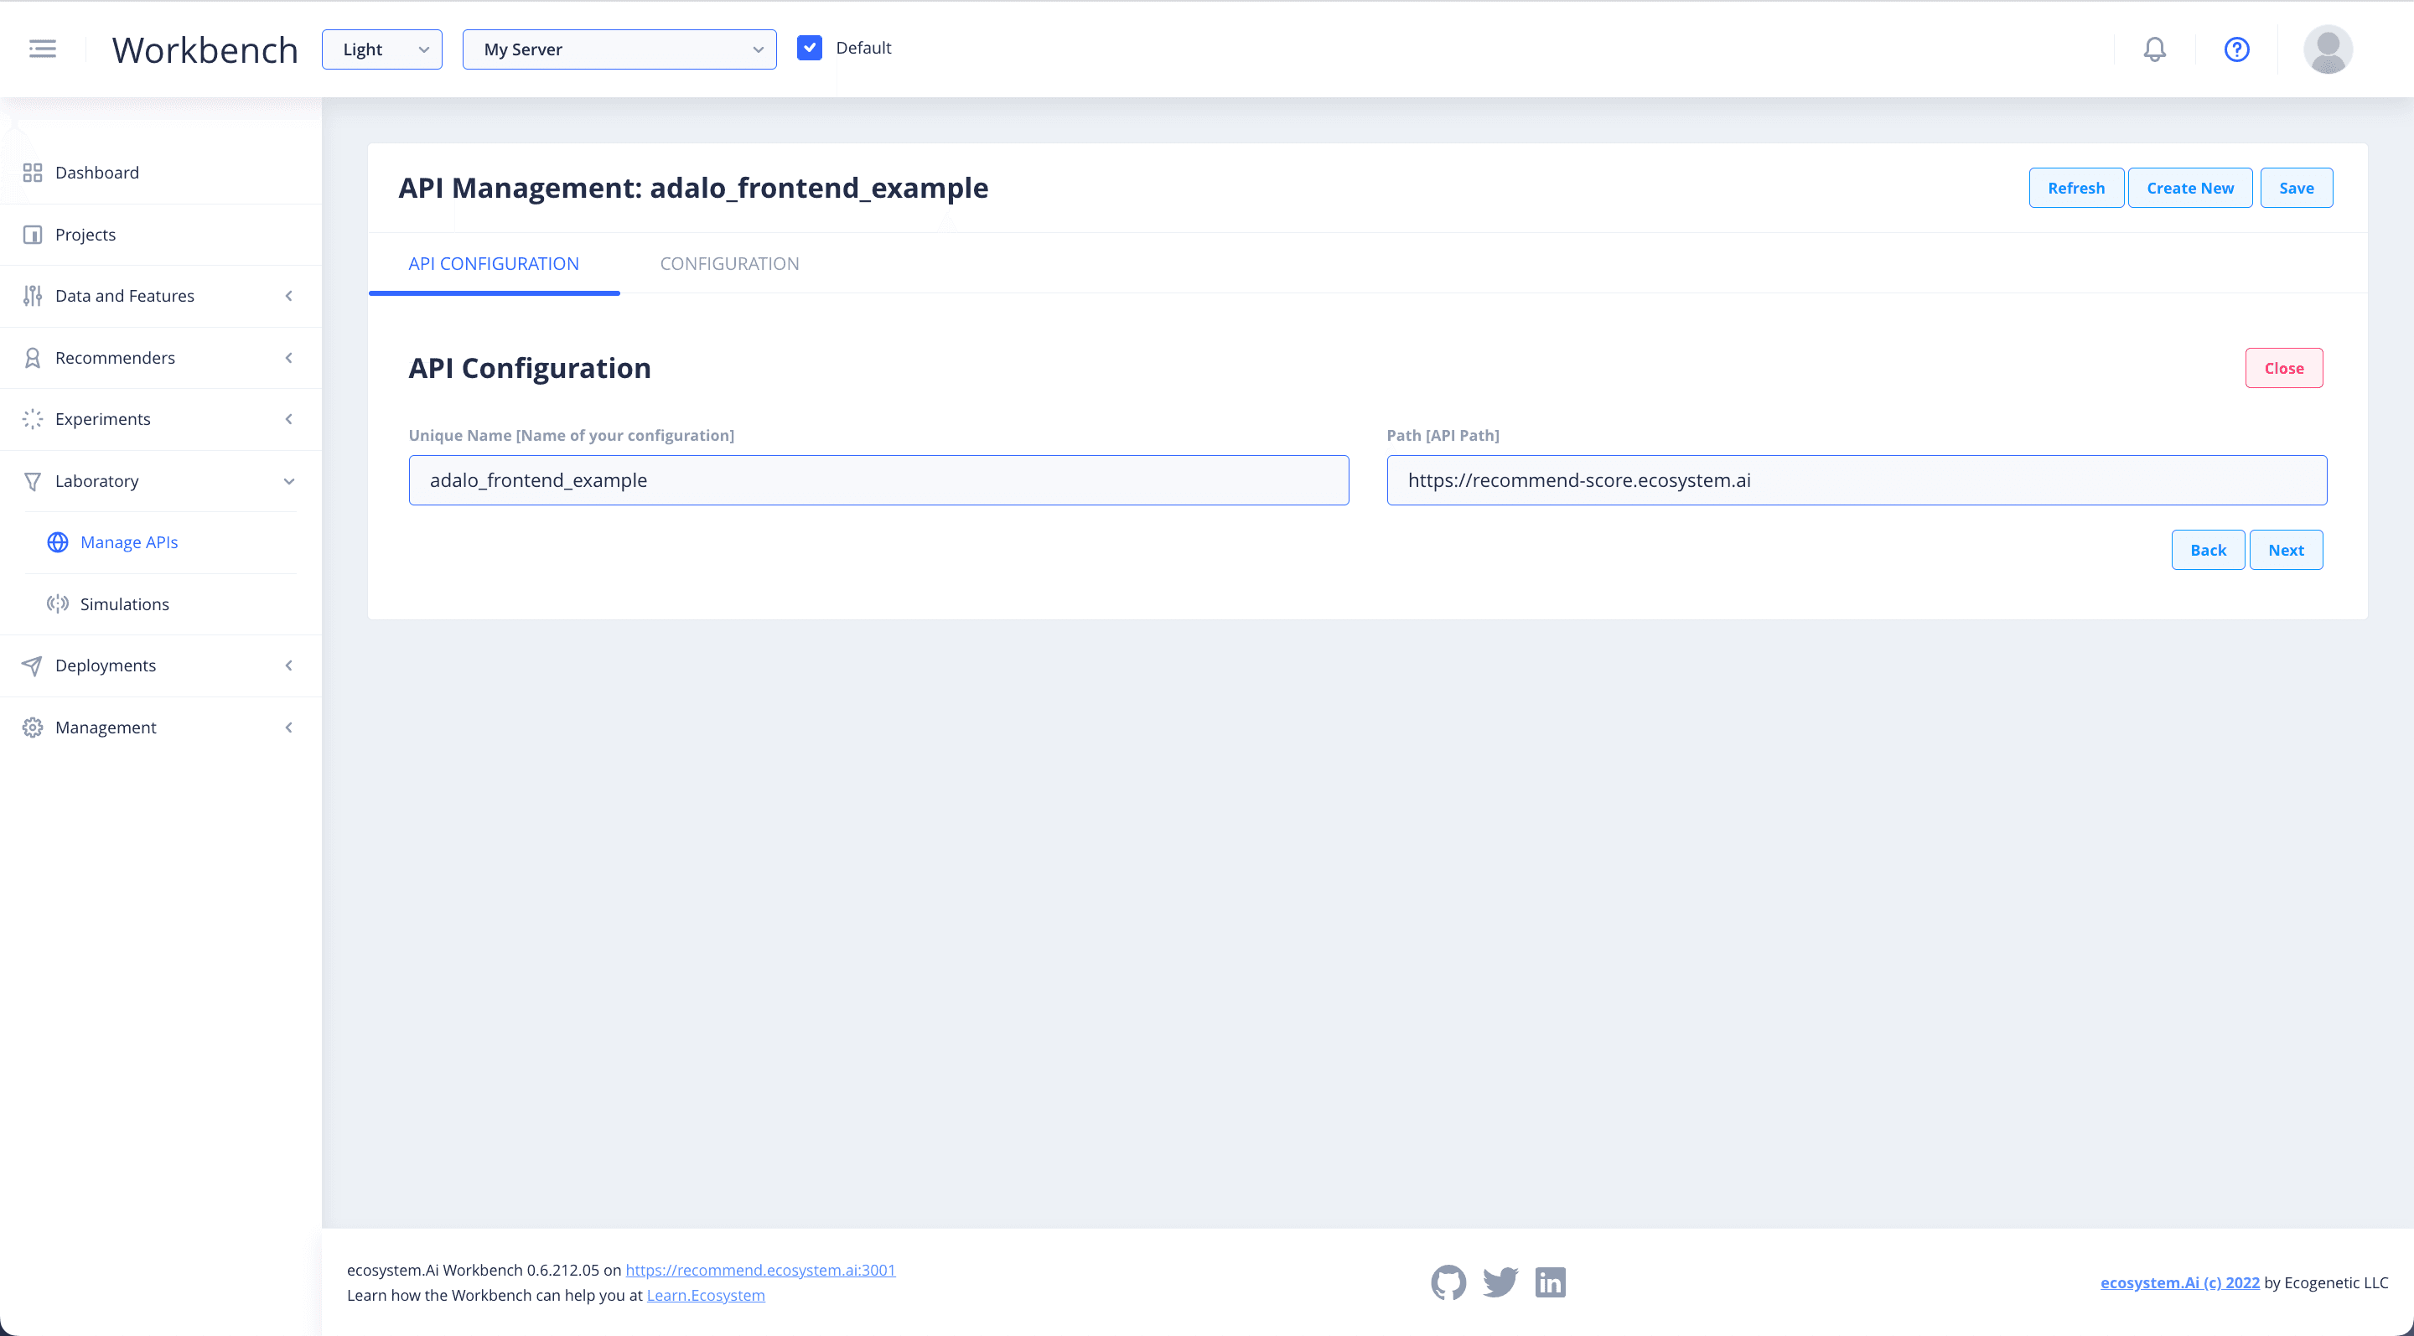Image resolution: width=2414 pixels, height=1336 pixels.
Task: Select the API CONFIGURATION tab
Action: tap(494, 263)
